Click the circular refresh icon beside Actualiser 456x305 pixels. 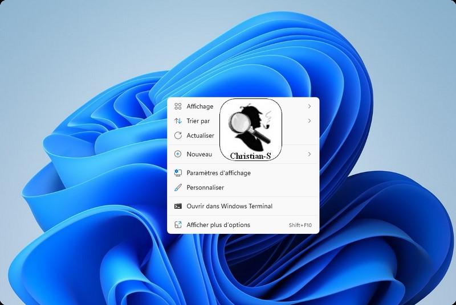coord(178,135)
